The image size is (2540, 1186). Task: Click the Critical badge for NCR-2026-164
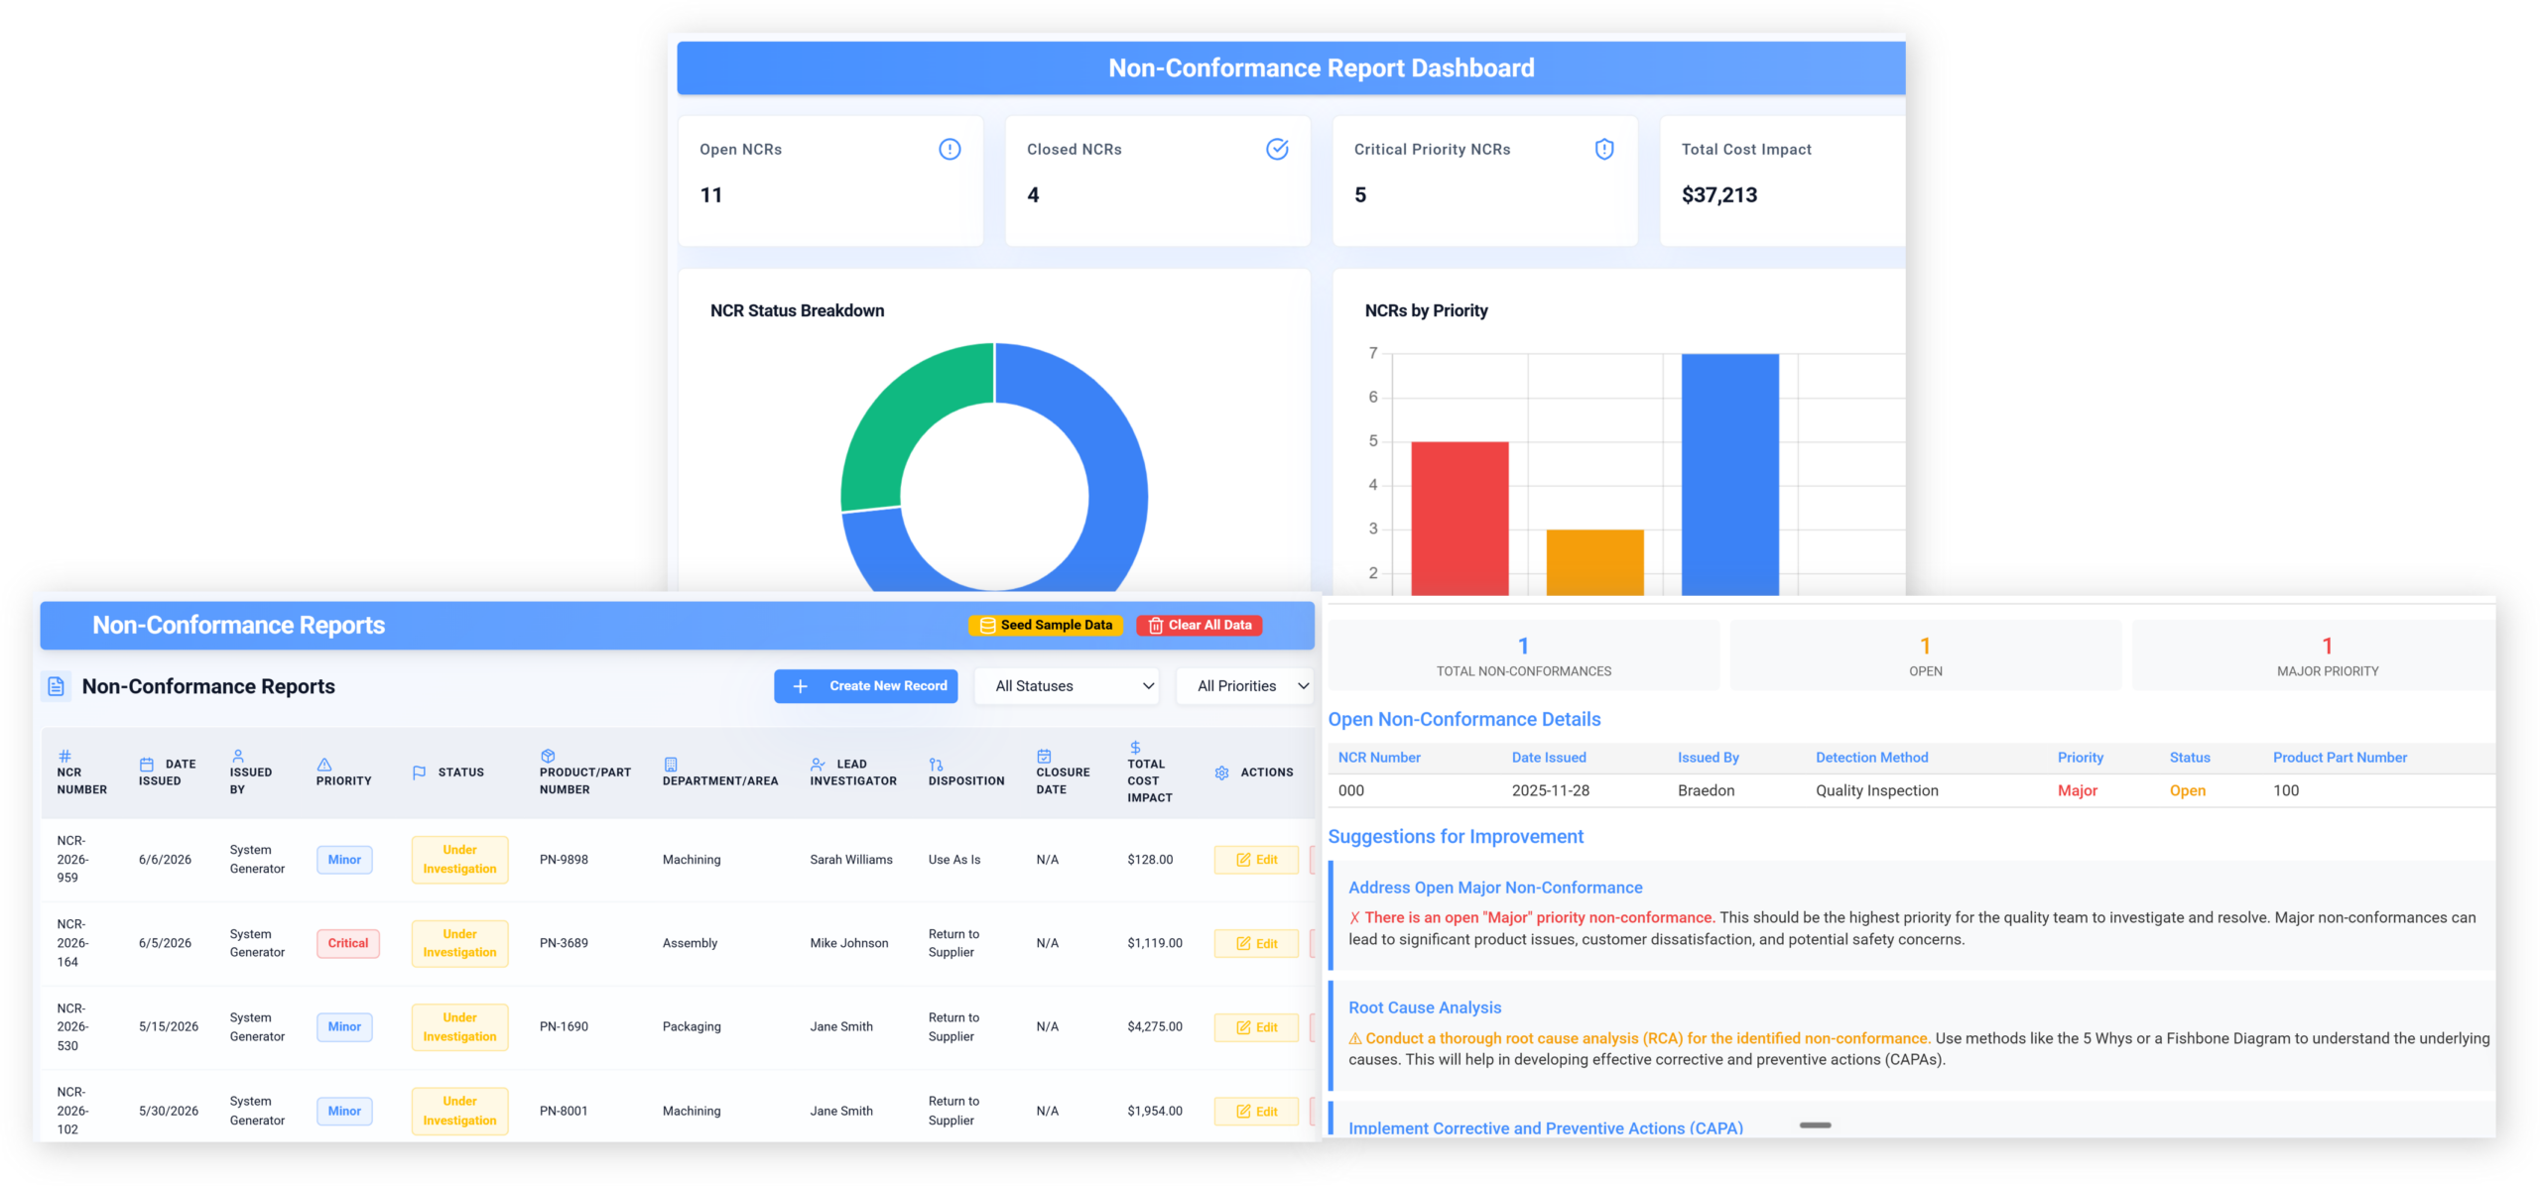tap(347, 943)
